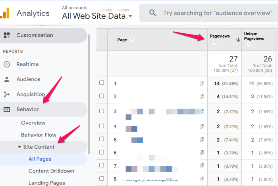Click the Acquisition branching icon
The height and width of the screenshot is (186, 278).
tap(7, 94)
